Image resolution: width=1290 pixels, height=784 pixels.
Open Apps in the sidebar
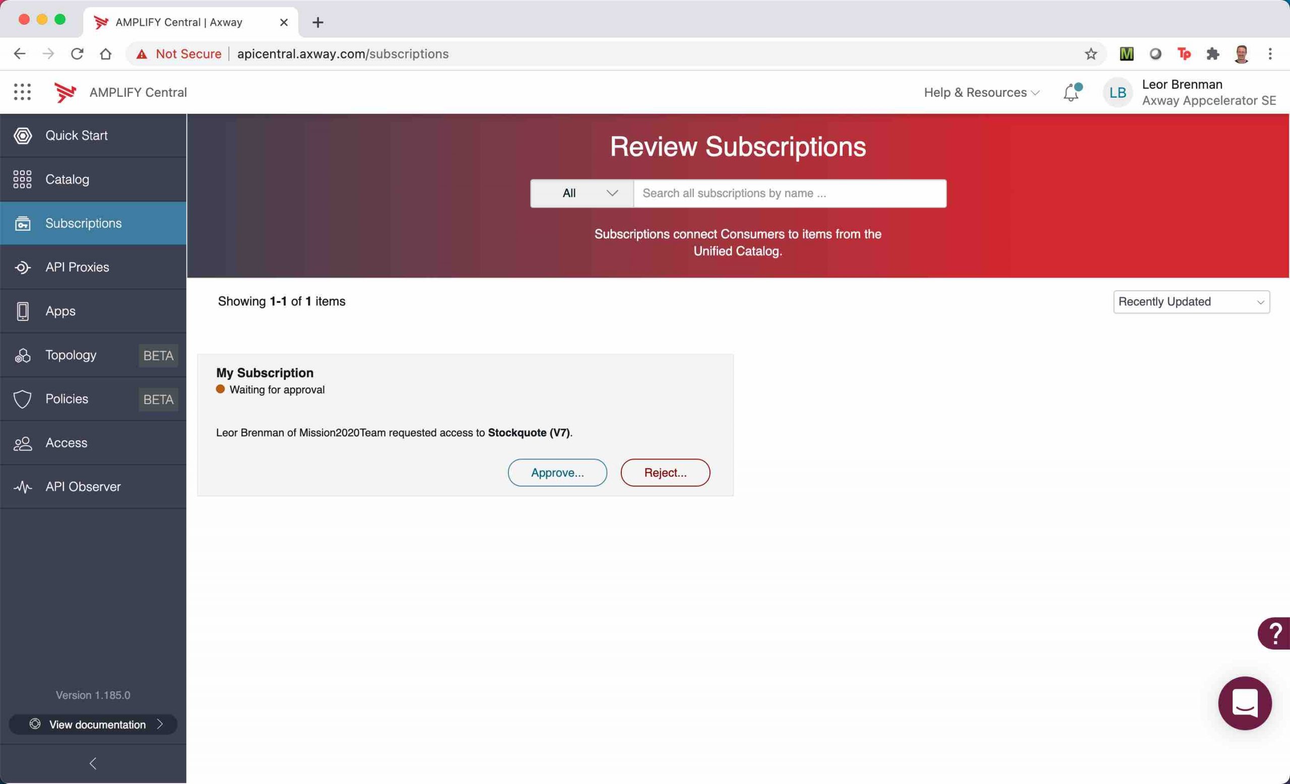click(x=93, y=311)
